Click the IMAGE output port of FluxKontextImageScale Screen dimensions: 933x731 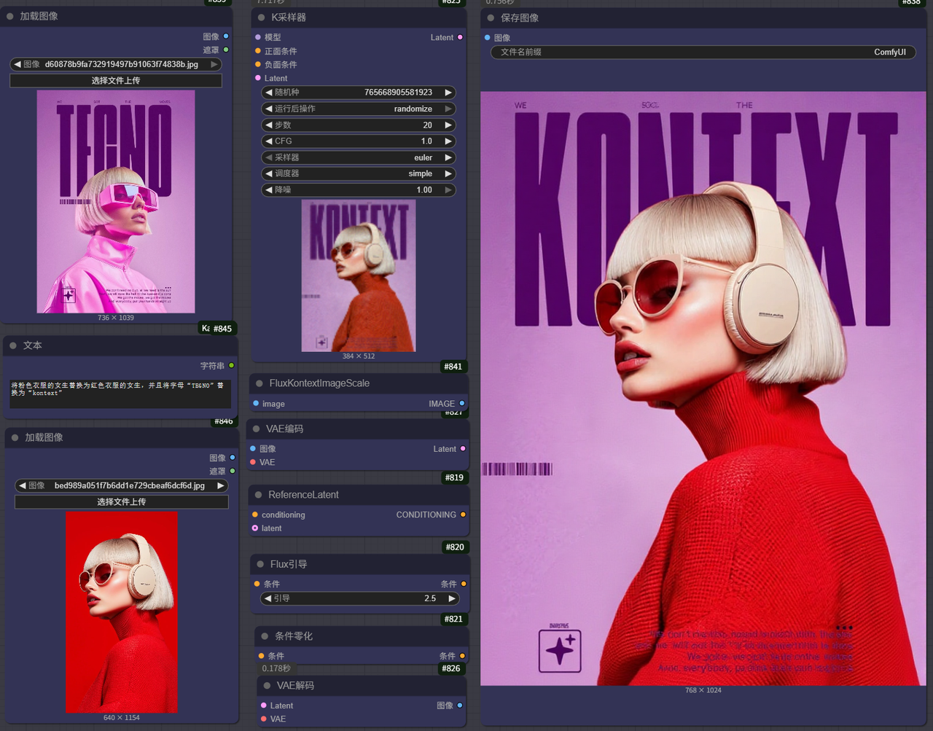(x=461, y=403)
